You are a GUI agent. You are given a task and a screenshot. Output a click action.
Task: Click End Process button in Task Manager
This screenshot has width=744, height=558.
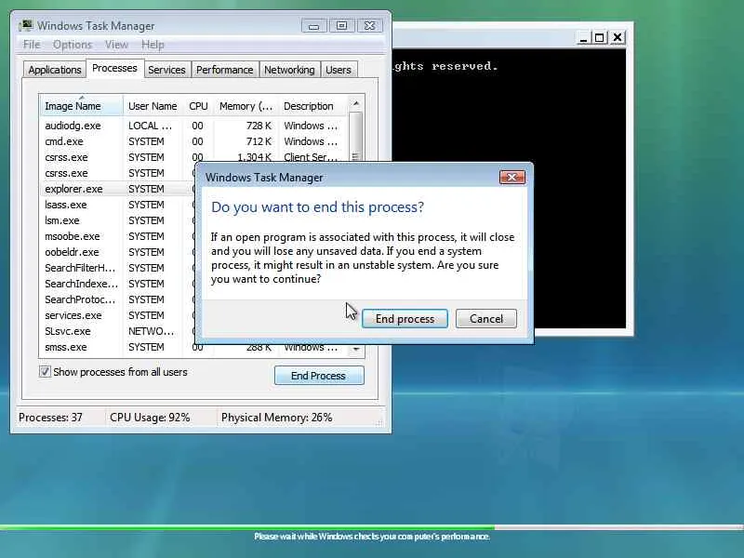[319, 376]
